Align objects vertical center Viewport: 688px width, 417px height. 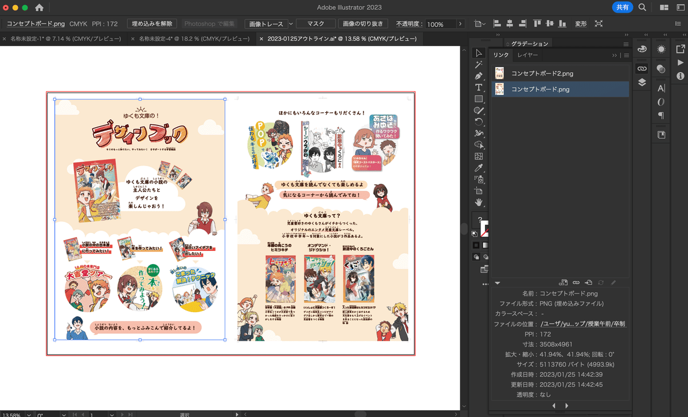[x=550, y=23]
